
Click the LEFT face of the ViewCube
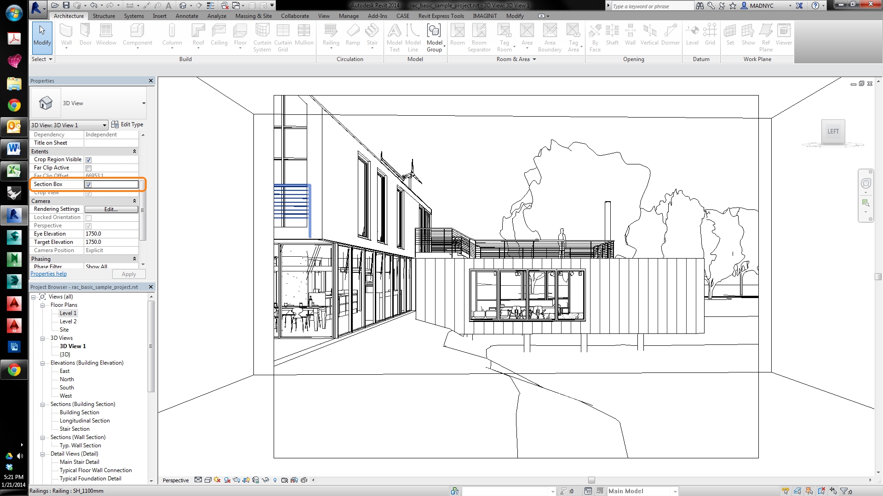(x=833, y=131)
